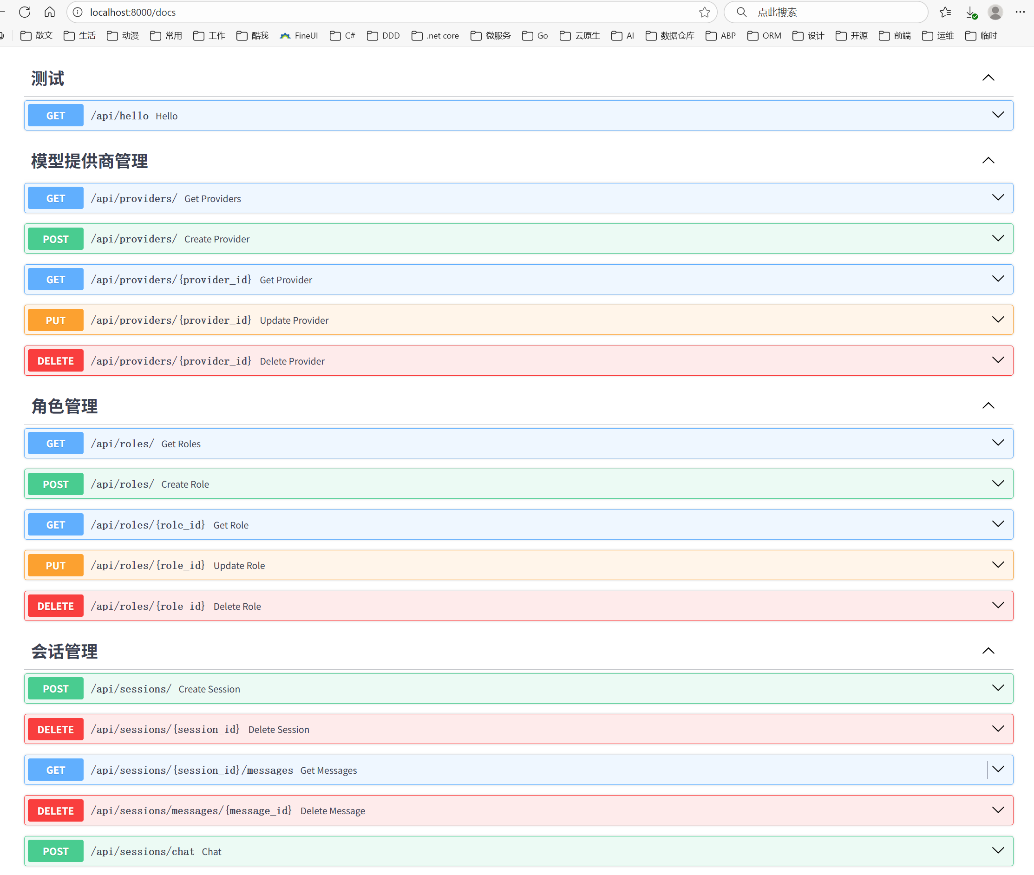Open the FineUI bookmark
This screenshot has width=1034, height=875.
point(299,36)
